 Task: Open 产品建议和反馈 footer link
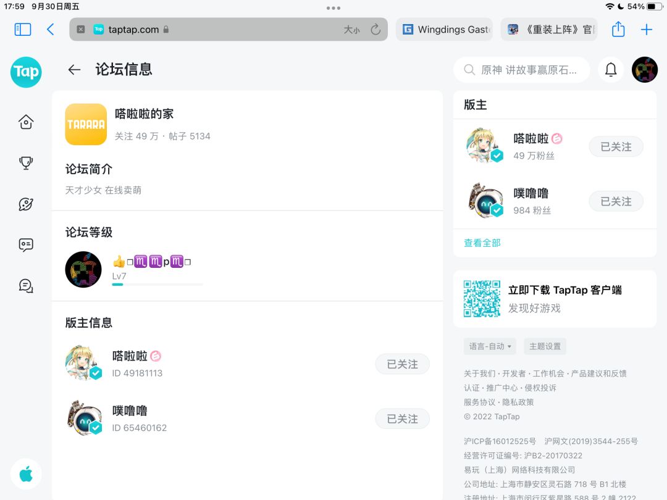pyautogui.click(x=598, y=373)
